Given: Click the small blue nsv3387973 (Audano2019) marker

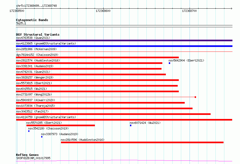Looking at the screenshot, I should [42, 137].
